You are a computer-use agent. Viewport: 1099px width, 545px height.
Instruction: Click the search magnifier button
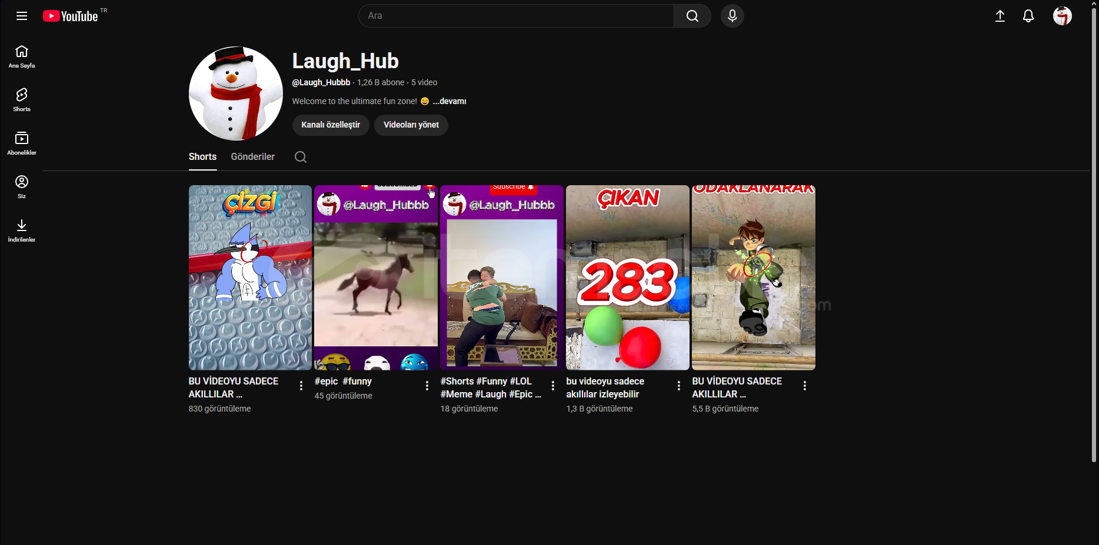[692, 16]
